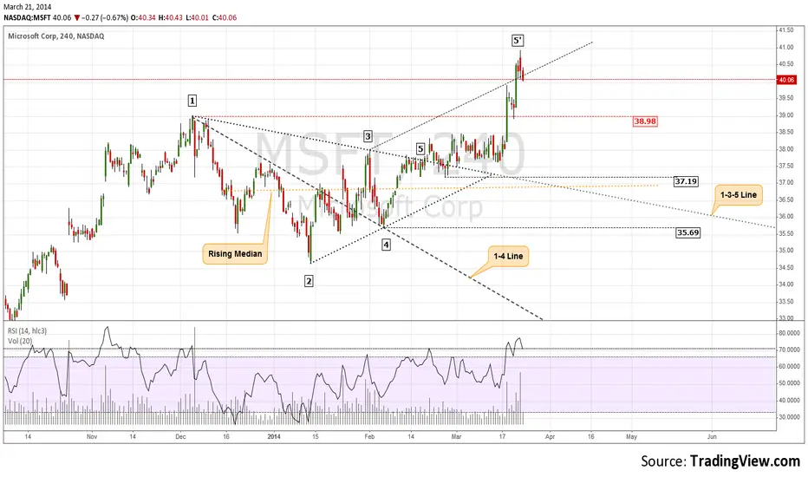Click the Apr label on time axis
The image size is (808, 477).
pos(550,437)
